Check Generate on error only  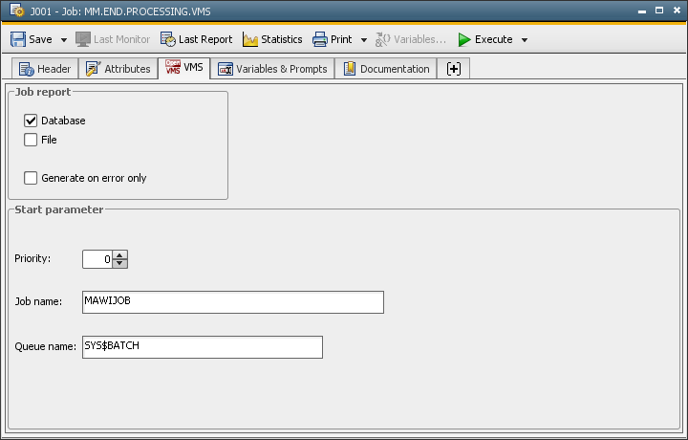(31, 178)
